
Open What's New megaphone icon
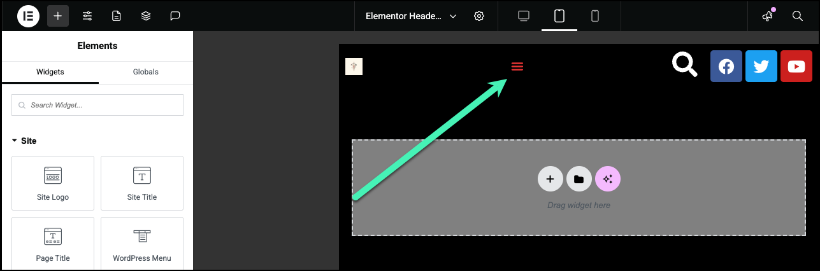click(768, 16)
